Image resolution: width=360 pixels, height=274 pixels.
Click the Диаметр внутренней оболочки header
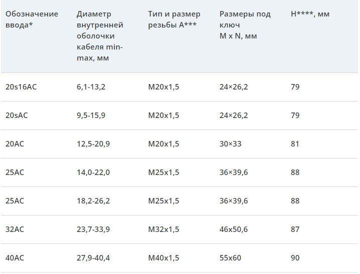click(100, 36)
